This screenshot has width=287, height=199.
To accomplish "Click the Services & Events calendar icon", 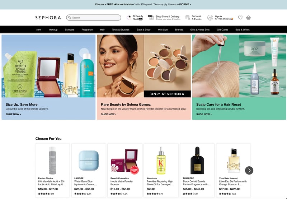I will pos(188,18).
